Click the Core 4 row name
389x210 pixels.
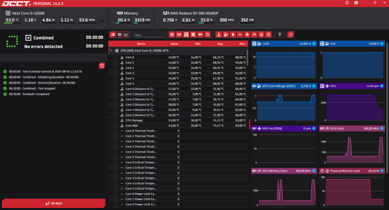click(130, 78)
